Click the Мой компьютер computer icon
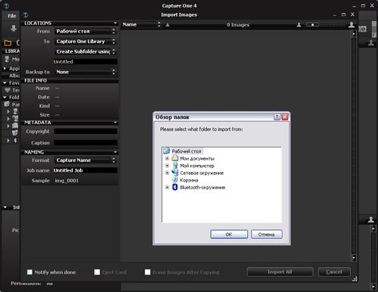The width and height of the screenshot is (378, 292). click(175, 166)
